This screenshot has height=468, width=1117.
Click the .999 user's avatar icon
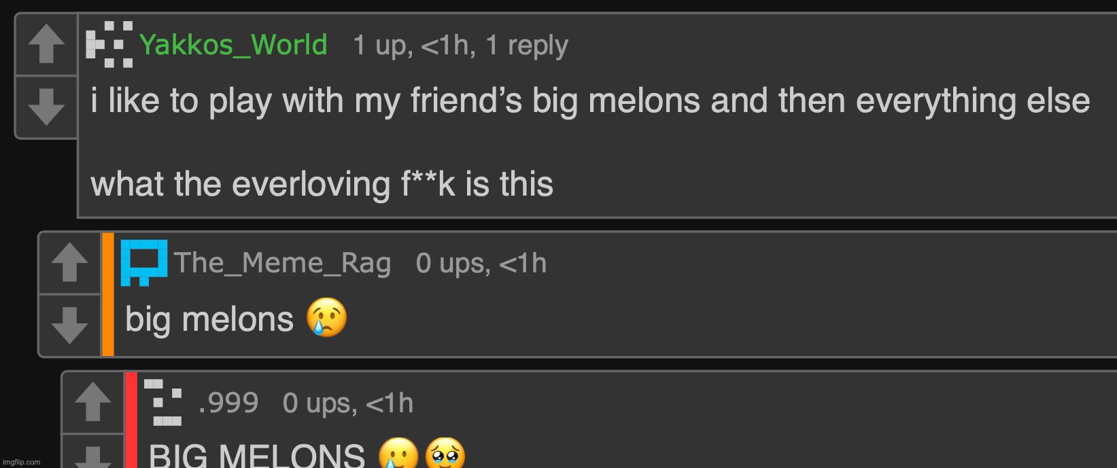point(163,402)
